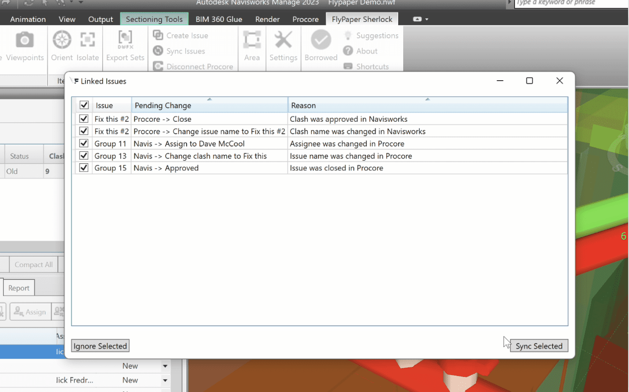Click the Assign user button
Image resolution: width=629 pixels, height=392 pixels.
pyautogui.click(x=30, y=312)
